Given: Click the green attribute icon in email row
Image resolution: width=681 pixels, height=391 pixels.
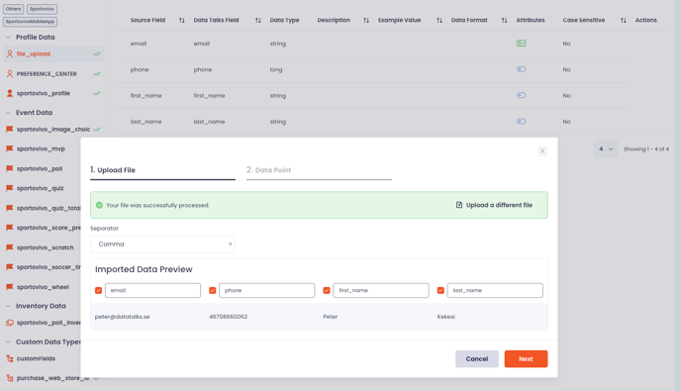Looking at the screenshot, I should [522, 43].
